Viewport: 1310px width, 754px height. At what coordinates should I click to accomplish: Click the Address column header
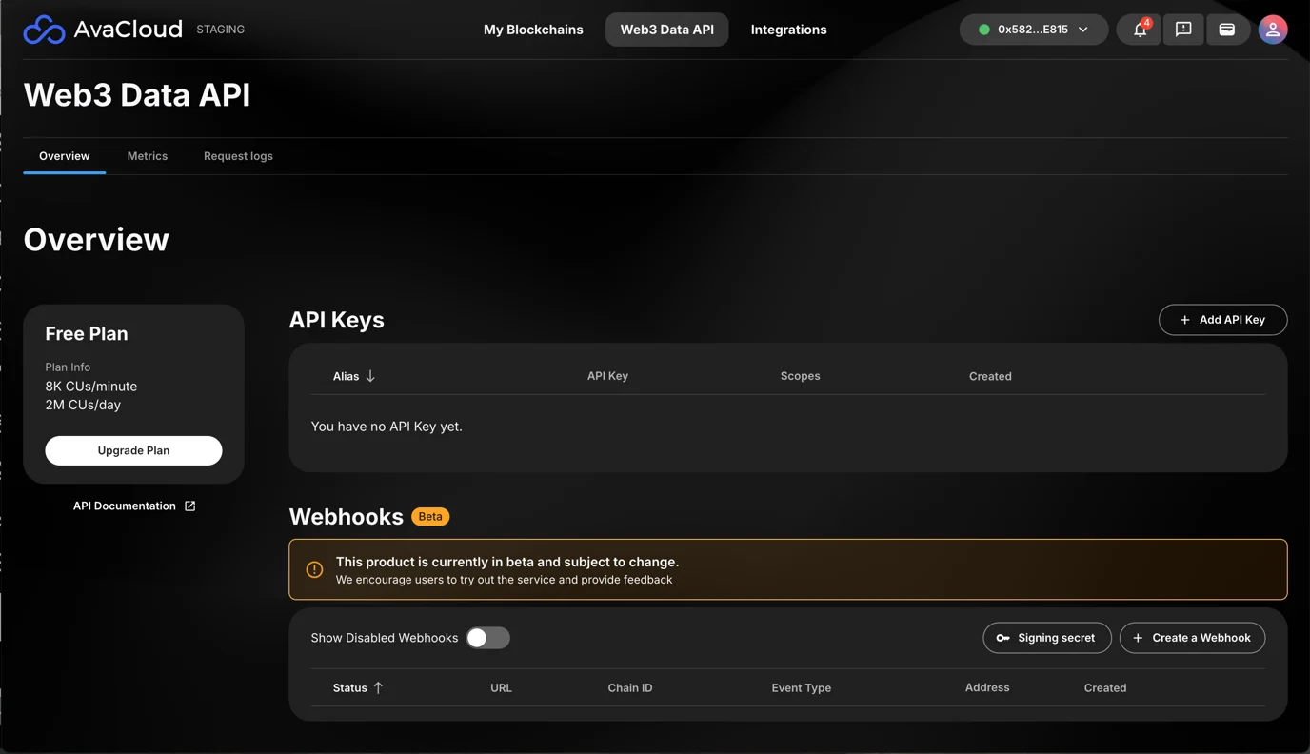coord(987,687)
